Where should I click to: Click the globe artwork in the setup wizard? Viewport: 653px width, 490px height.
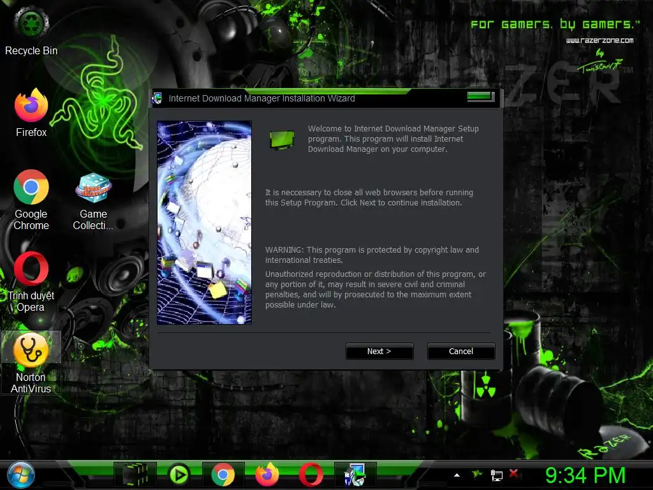[204, 223]
